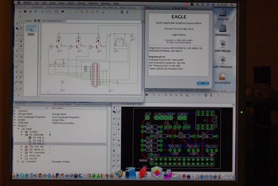Click the schematic sheet thumbnail in Sheets panel
Screen dimensions: 278x186
(31, 28)
